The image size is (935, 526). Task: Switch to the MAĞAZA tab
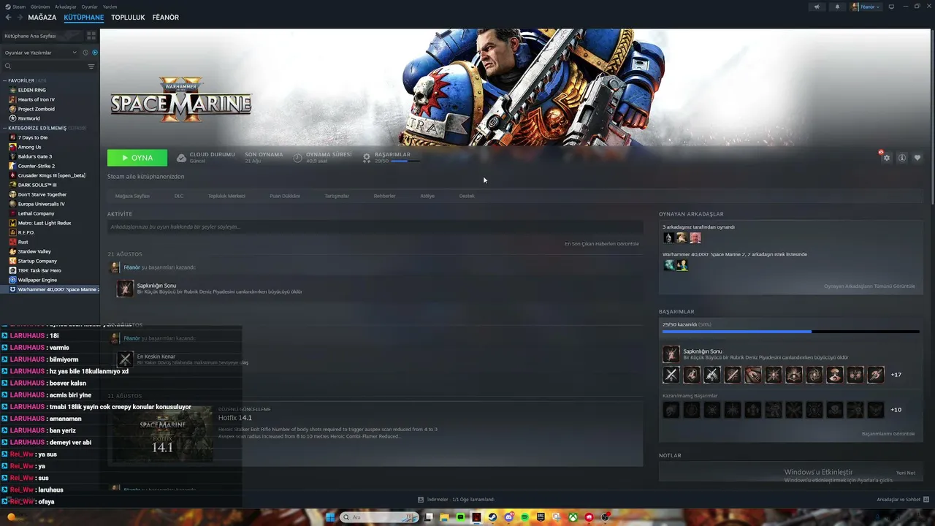[x=42, y=18]
